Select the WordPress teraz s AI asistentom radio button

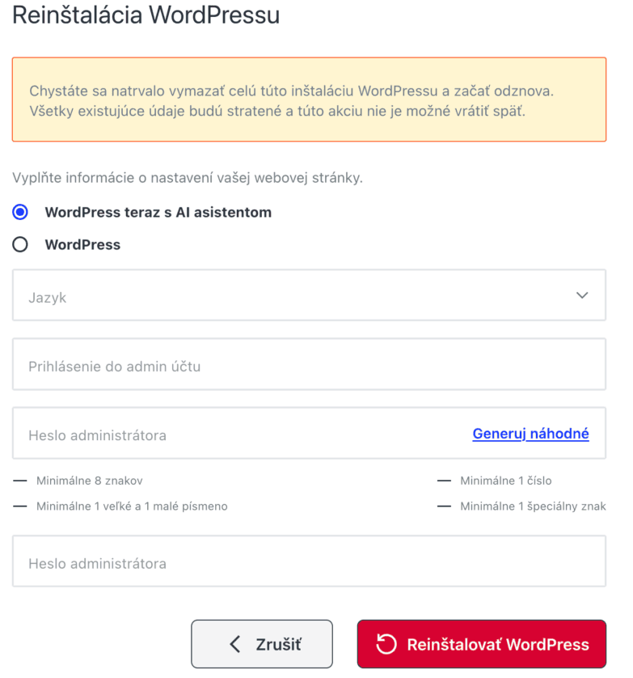(x=20, y=212)
